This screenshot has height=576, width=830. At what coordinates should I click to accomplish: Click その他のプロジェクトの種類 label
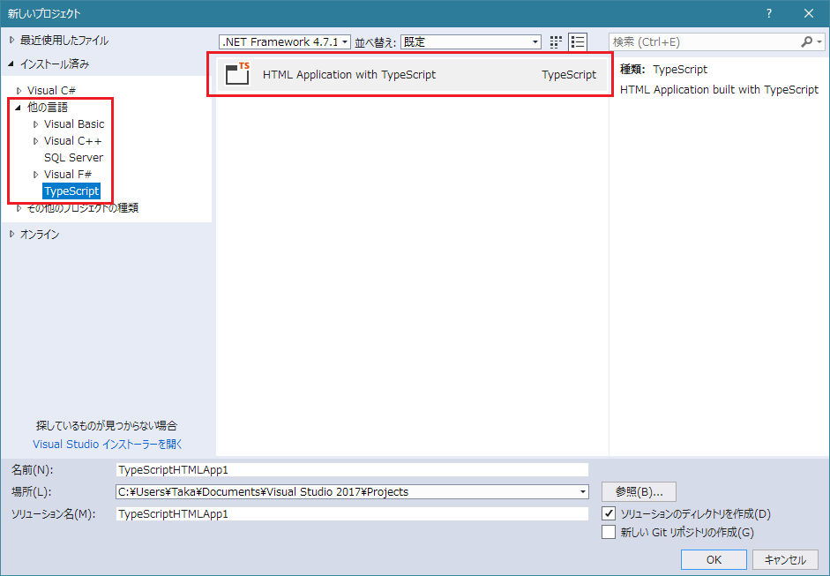coord(83,208)
